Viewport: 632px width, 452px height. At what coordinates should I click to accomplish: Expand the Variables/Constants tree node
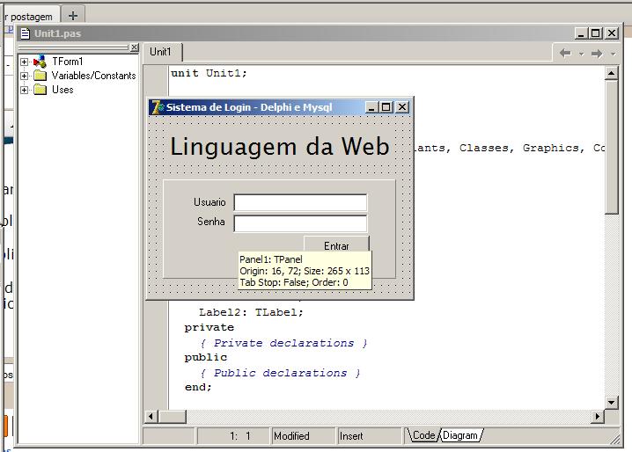tap(24, 76)
